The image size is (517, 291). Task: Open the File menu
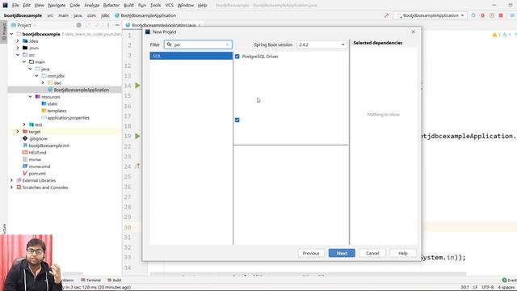coord(15,6)
